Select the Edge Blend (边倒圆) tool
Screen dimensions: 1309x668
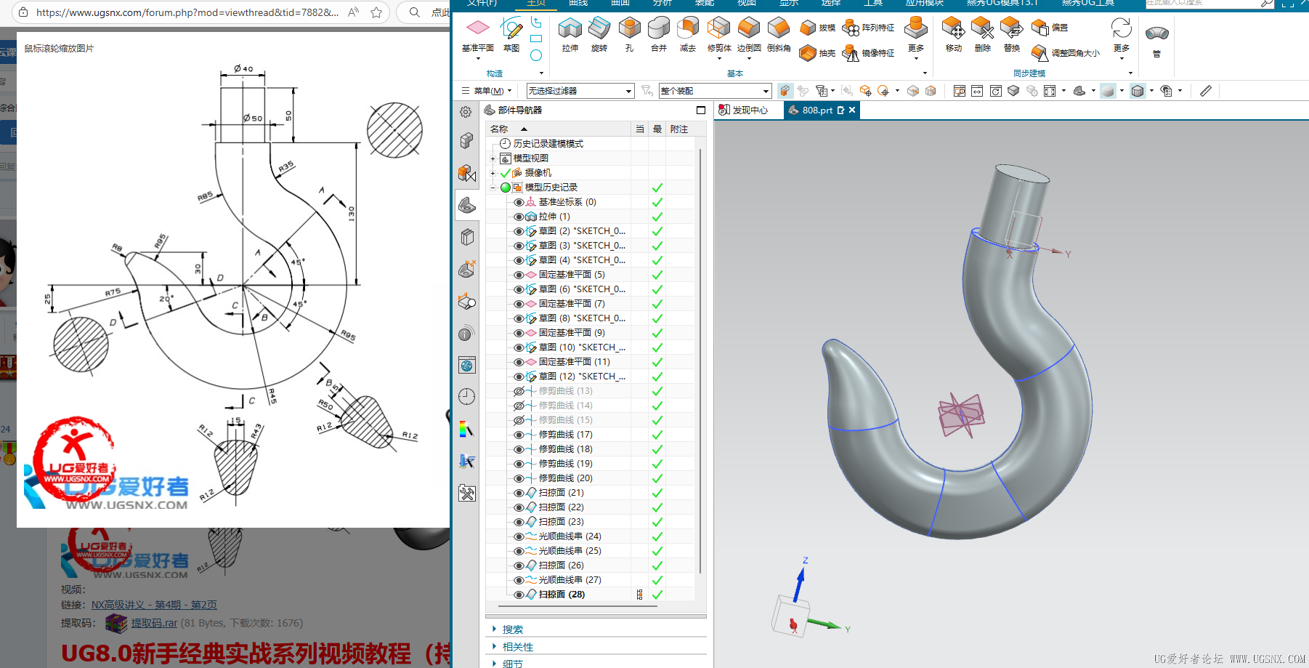click(749, 35)
